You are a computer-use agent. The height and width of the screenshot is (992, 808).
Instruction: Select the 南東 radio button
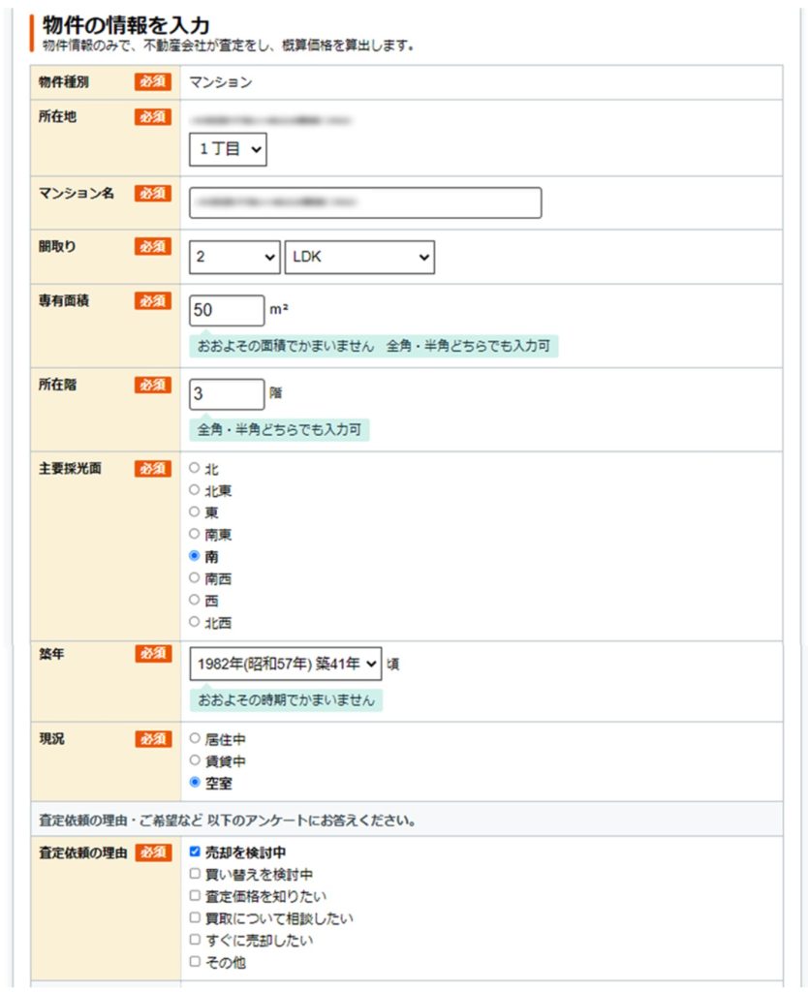[x=195, y=534]
